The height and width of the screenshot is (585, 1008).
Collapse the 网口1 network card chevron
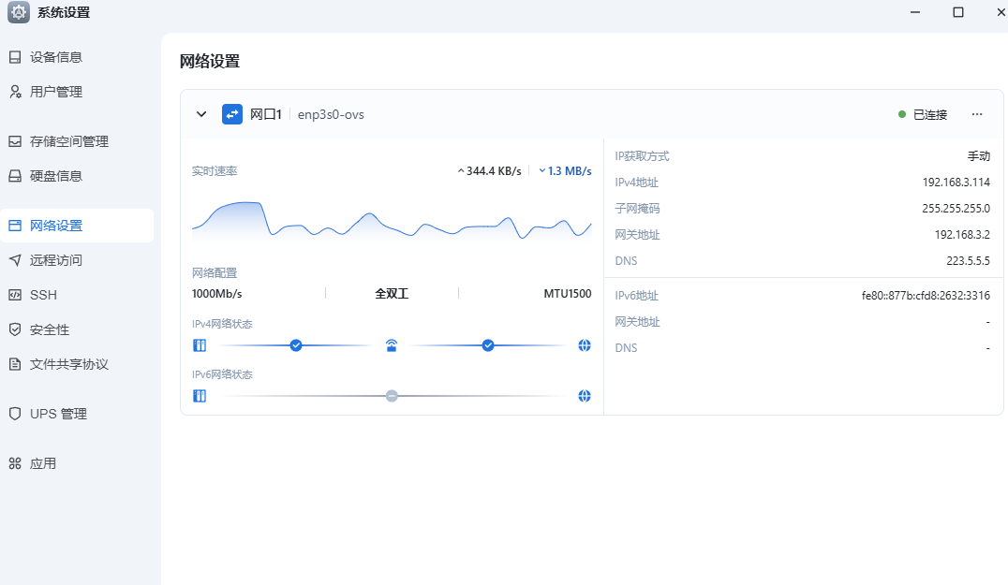coord(201,114)
